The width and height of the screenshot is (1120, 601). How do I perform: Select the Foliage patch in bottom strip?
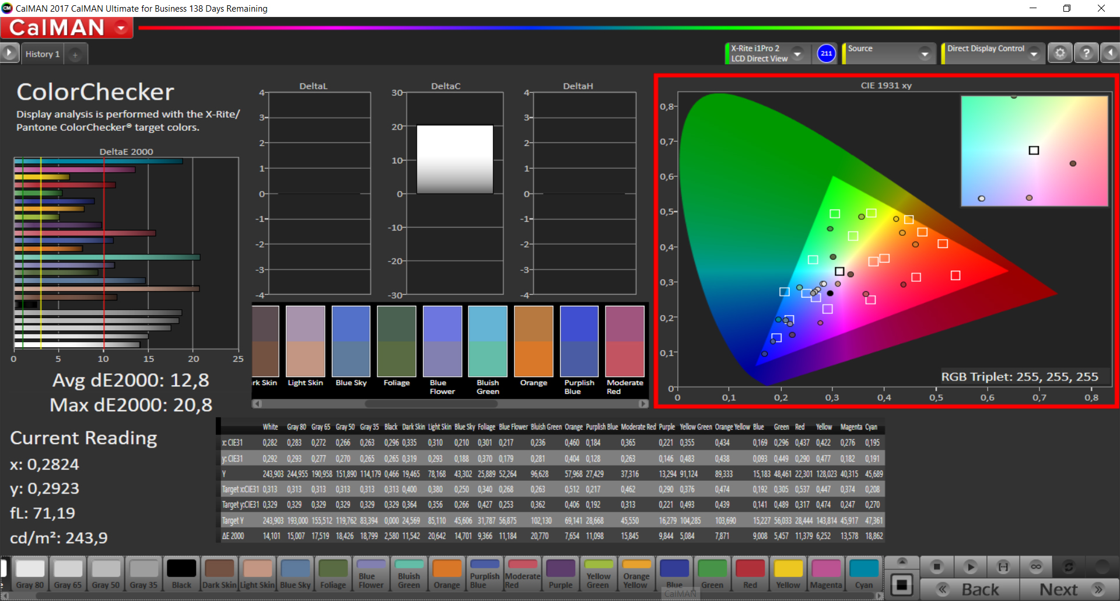pos(333,574)
